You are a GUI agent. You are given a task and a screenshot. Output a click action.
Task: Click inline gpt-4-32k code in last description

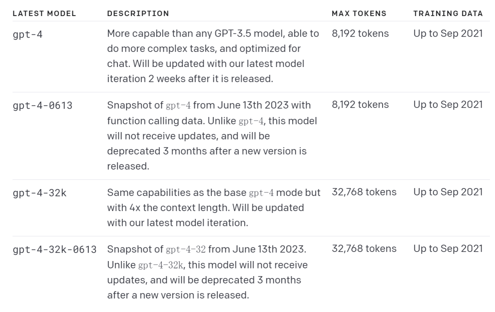coord(161,265)
